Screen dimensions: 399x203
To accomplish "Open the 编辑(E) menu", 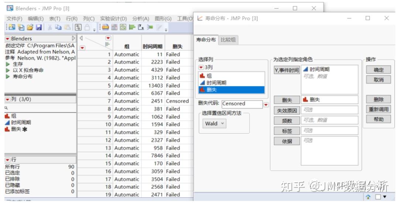I will click(x=35, y=19).
